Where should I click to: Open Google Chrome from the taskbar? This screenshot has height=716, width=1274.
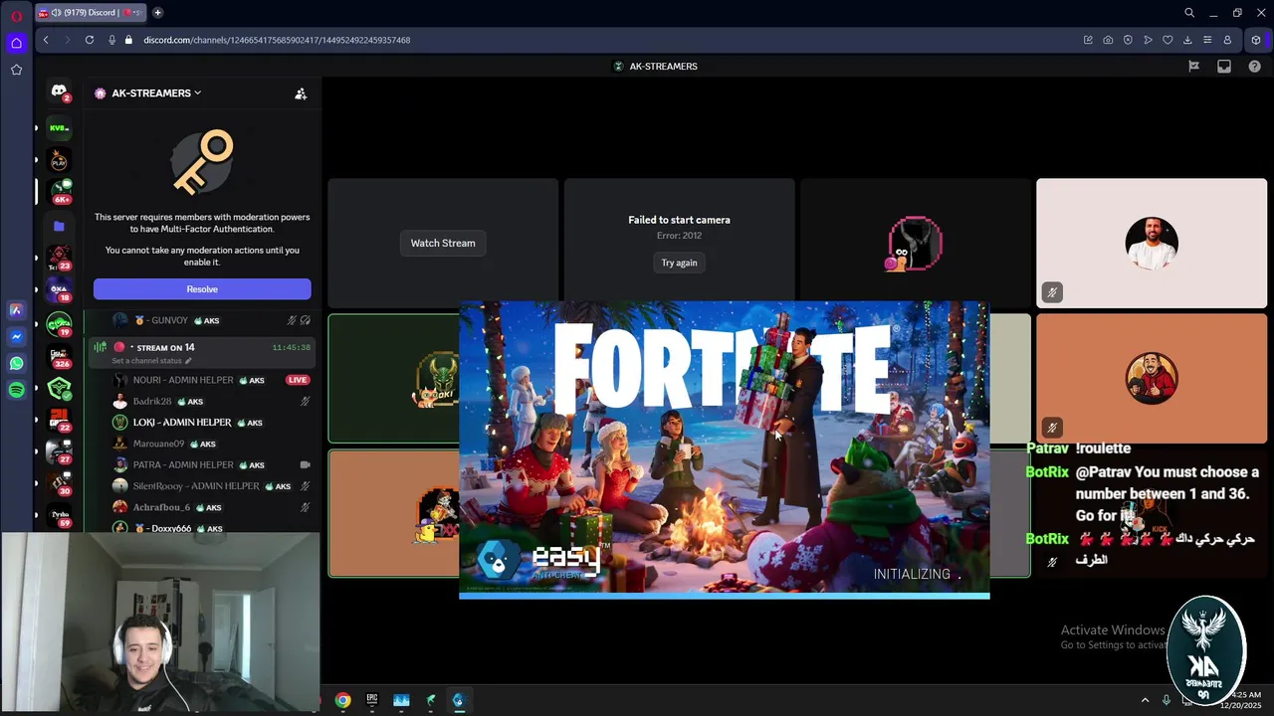click(342, 700)
